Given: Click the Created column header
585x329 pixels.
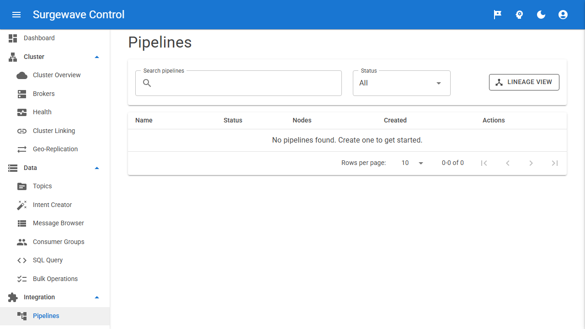Looking at the screenshot, I should tap(395, 121).
